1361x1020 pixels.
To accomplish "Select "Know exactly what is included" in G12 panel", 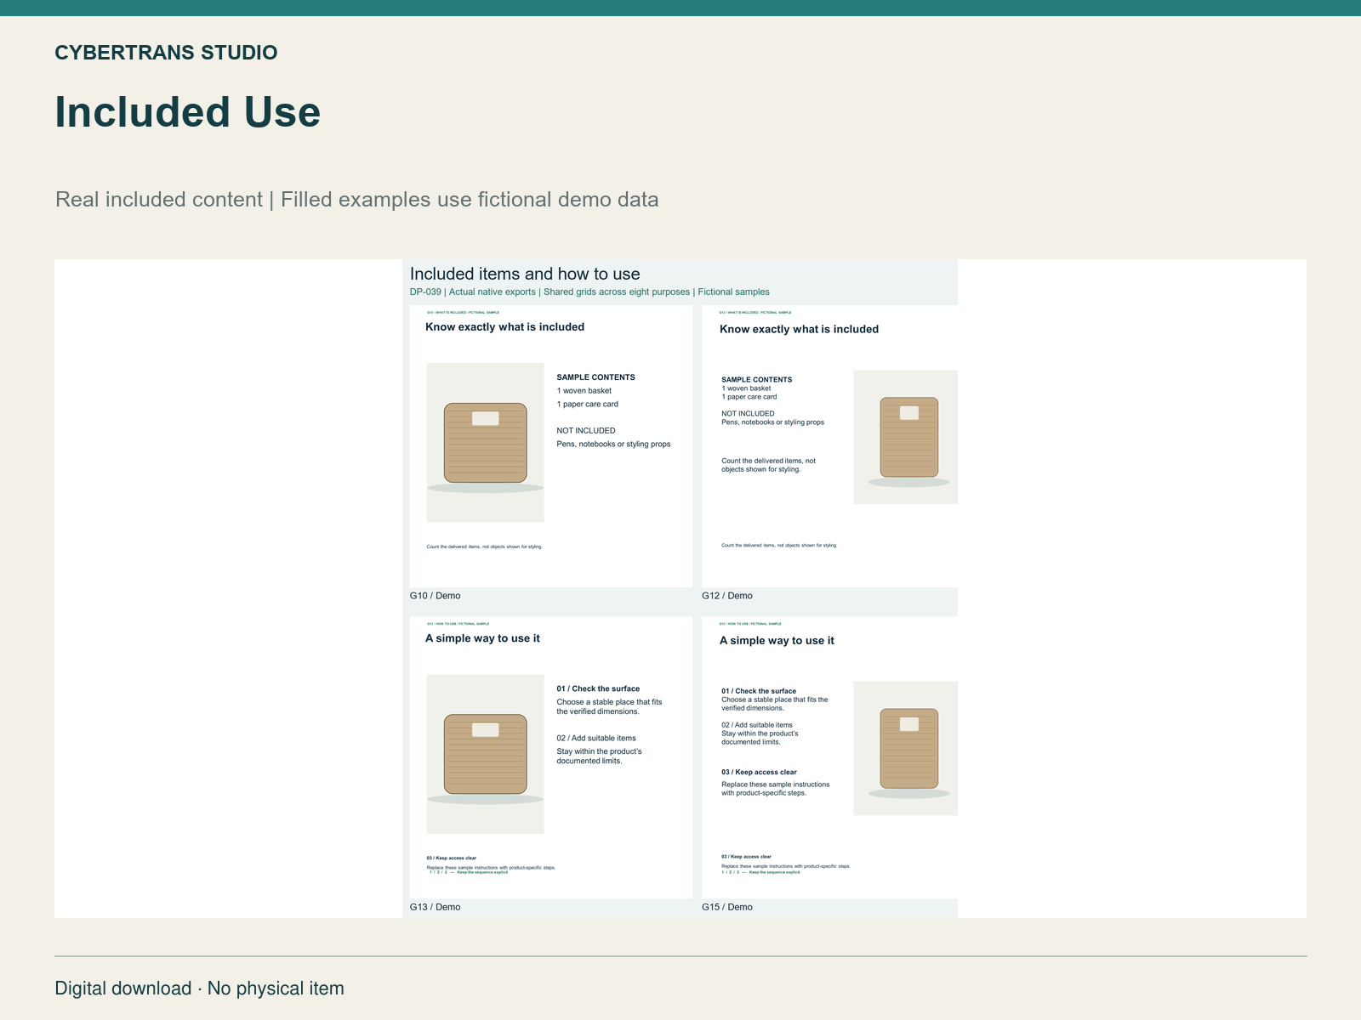I will coord(800,330).
